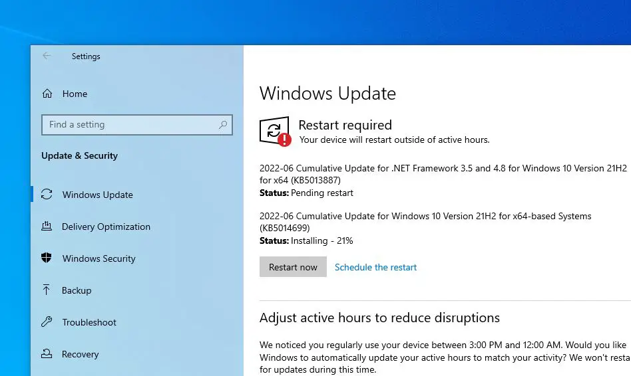Click the Backup up-arrow icon
Image resolution: width=631 pixels, height=376 pixels.
coord(47,290)
